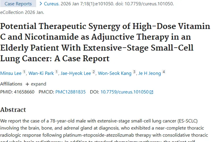
Task: Click affiliation superscript 4 after Je H Jeong
Action: 164,72
